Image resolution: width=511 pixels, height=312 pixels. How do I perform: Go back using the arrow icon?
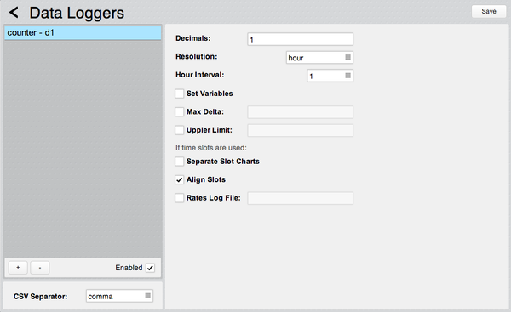(14, 13)
